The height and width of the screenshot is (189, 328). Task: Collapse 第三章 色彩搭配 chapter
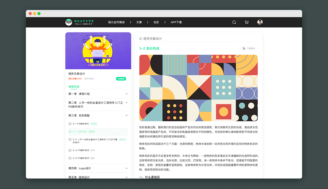click(126, 115)
